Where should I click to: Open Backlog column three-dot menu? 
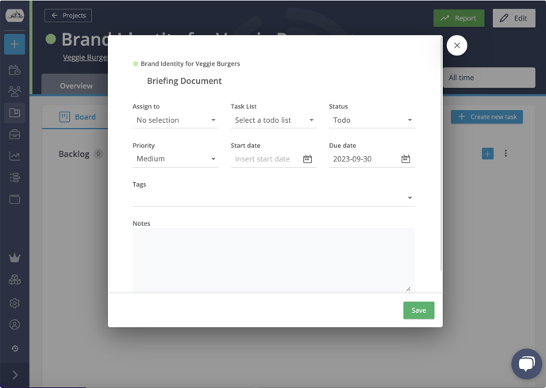506,153
